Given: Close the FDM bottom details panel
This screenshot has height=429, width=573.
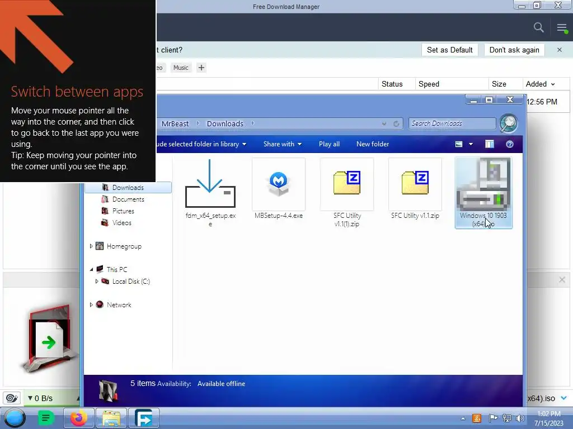Looking at the screenshot, I should 562,280.
